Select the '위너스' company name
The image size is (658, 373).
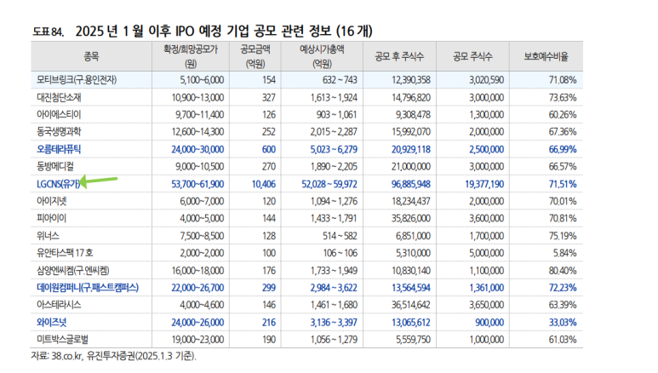click(48, 236)
